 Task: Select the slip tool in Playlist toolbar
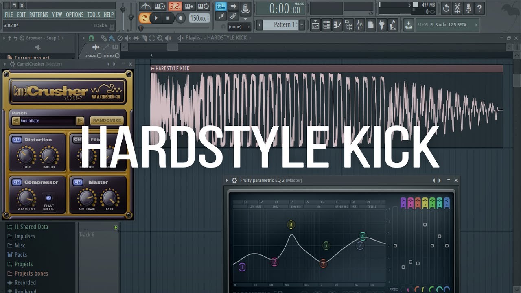point(136,38)
